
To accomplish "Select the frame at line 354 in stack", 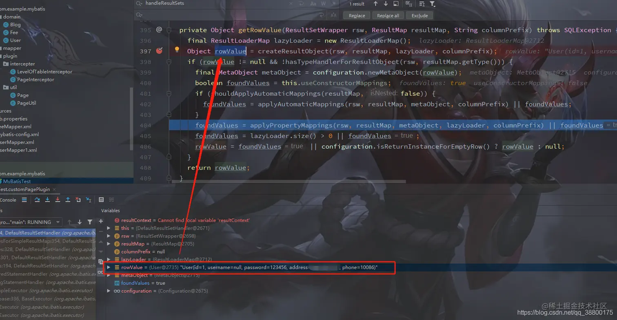I will (48, 241).
